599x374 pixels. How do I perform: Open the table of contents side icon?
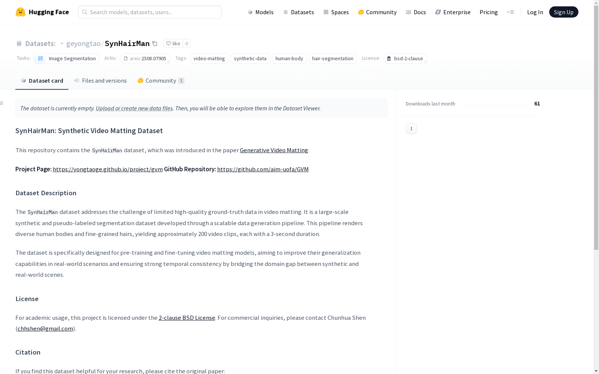pos(2,103)
